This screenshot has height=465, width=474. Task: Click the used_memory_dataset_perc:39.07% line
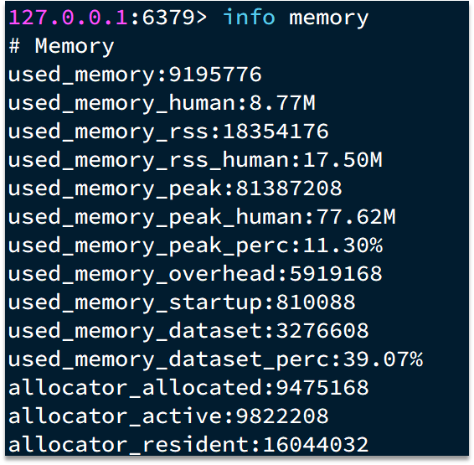pyautogui.click(x=215, y=359)
